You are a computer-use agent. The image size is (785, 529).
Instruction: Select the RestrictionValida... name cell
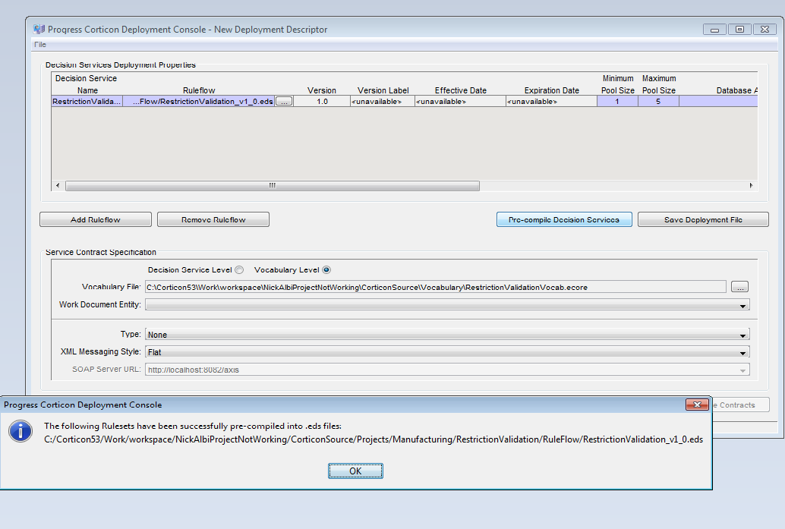87,102
